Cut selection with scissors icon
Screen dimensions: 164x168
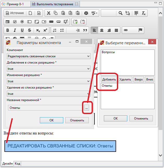pyautogui.click(x=48, y=13)
